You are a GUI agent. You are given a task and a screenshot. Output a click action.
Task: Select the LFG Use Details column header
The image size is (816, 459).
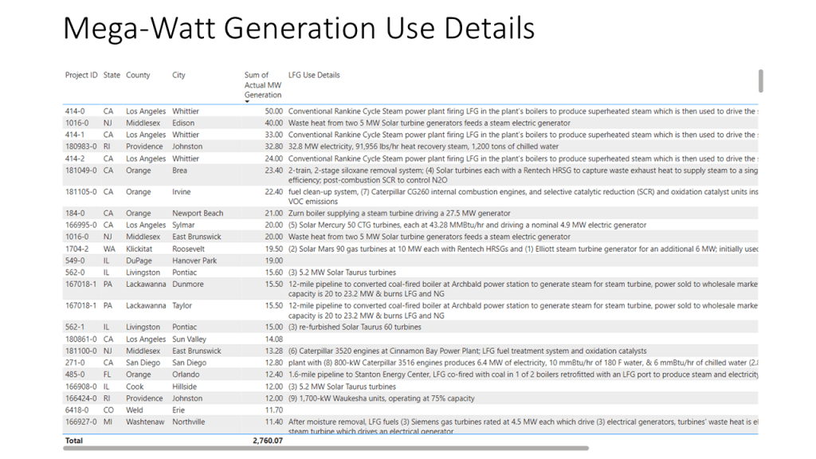pyautogui.click(x=314, y=75)
